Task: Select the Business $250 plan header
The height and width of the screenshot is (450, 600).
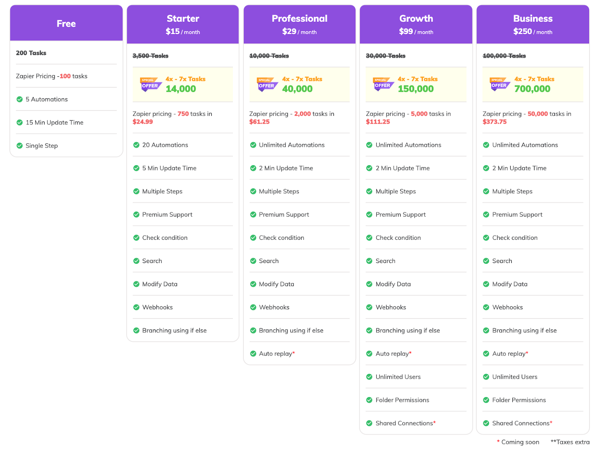Action: coord(532,24)
